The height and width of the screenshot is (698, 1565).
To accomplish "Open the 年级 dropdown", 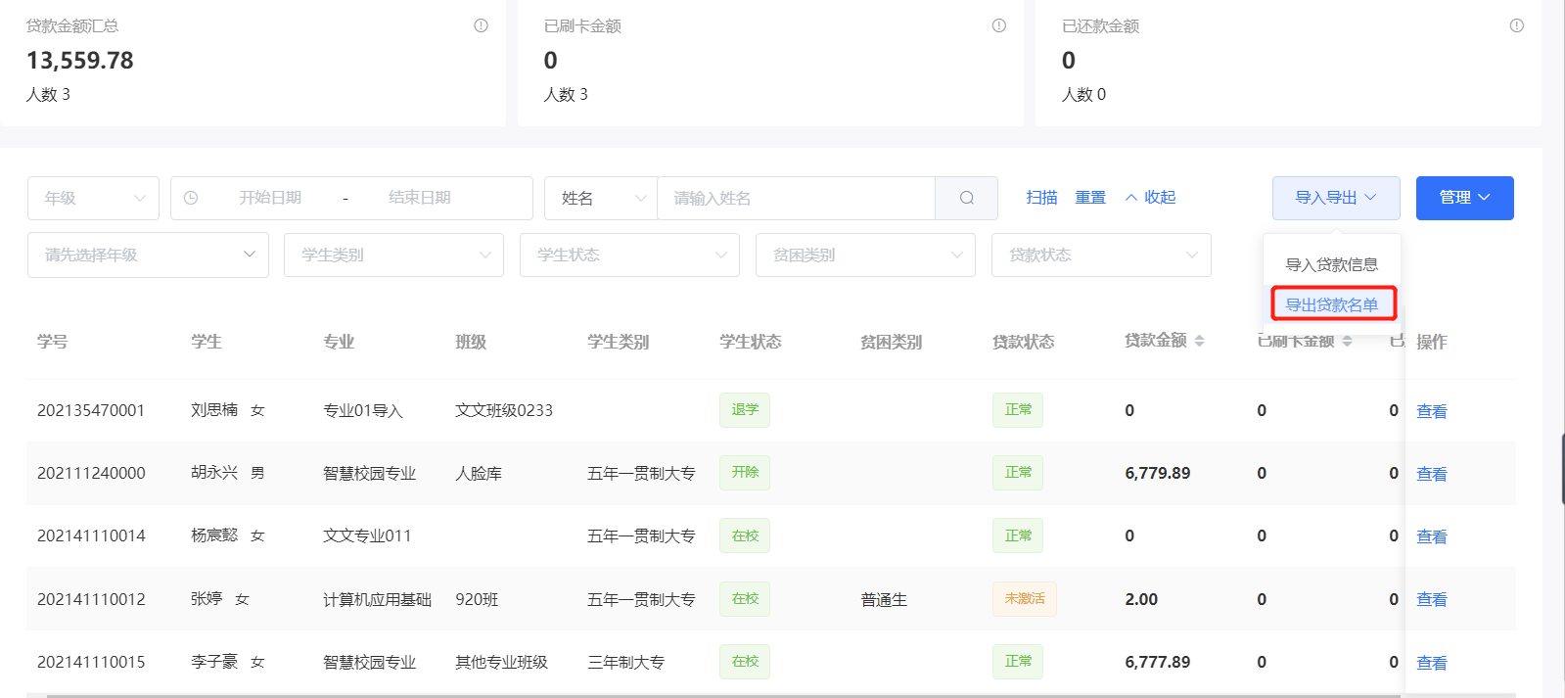I will click(93, 198).
